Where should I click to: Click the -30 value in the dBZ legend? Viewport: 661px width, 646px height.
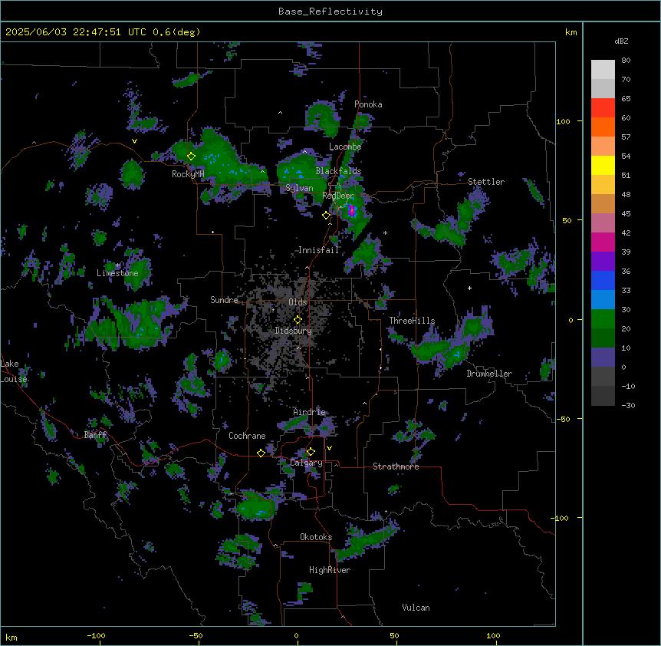tap(628, 405)
